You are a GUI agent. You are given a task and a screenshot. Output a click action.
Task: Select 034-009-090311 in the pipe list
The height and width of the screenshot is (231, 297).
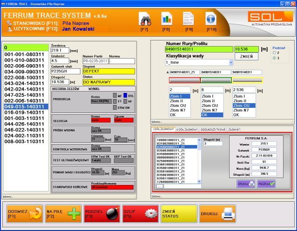tap(26, 72)
